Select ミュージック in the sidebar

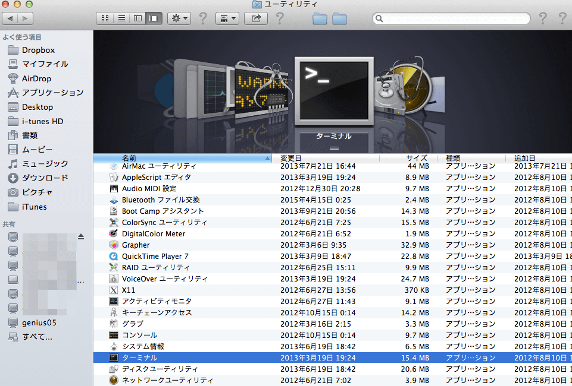tap(45, 164)
